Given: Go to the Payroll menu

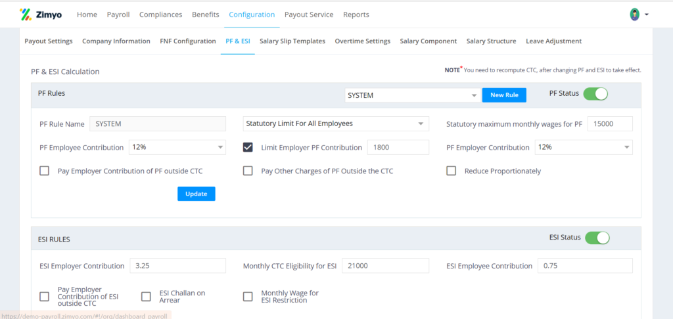Looking at the screenshot, I should (118, 14).
